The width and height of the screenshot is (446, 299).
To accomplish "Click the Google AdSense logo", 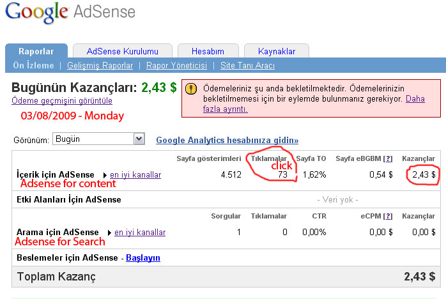I will [70, 13].
